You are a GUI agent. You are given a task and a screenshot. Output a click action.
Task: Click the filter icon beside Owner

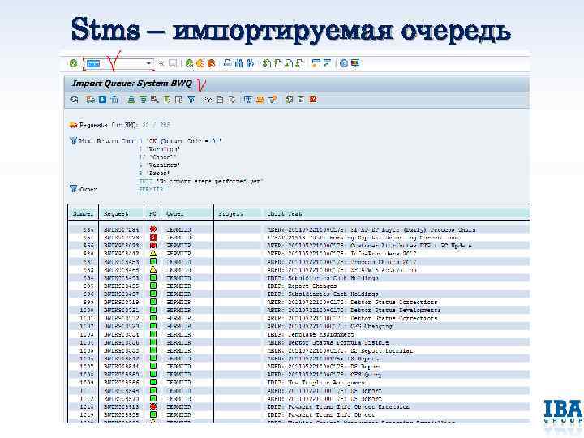point(73,187)
